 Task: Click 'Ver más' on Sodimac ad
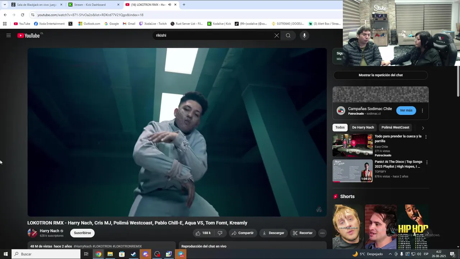(406, 110)
